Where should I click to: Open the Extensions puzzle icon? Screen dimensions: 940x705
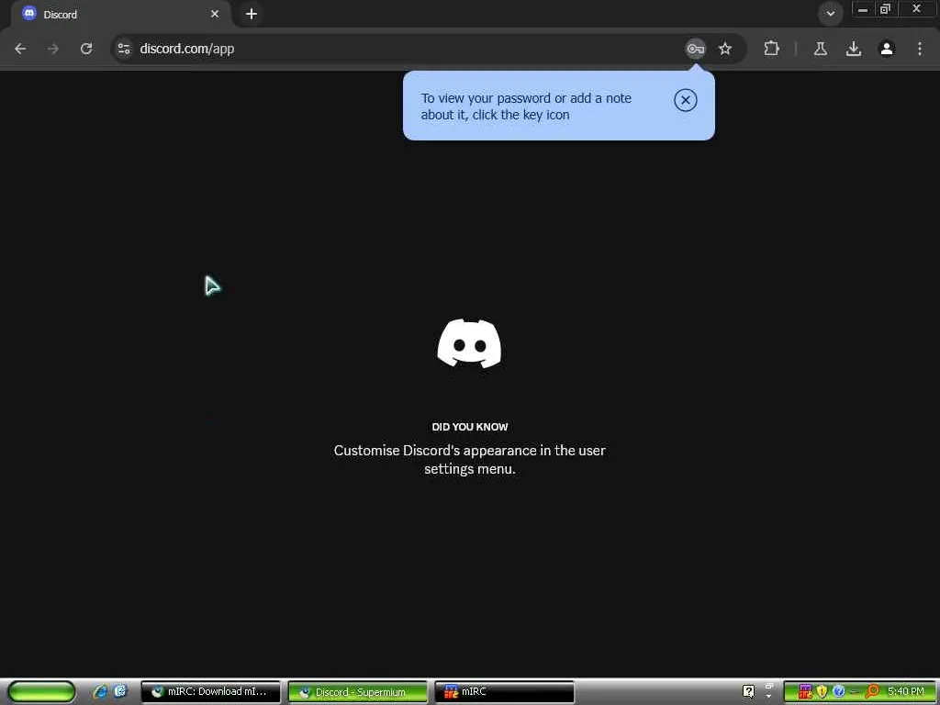point(771,49)
